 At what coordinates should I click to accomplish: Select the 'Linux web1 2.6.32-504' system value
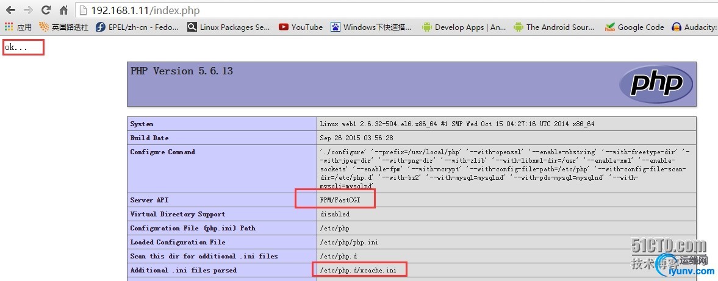457,124
